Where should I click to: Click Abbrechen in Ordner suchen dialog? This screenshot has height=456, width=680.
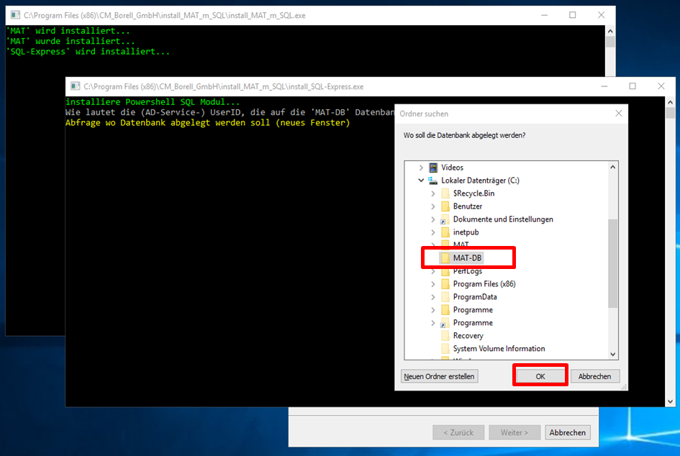pyautogui.click(x=594, y=376)
